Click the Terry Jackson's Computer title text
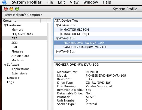The height and width of the screenshot is (110, 142). tap(23, 15)
